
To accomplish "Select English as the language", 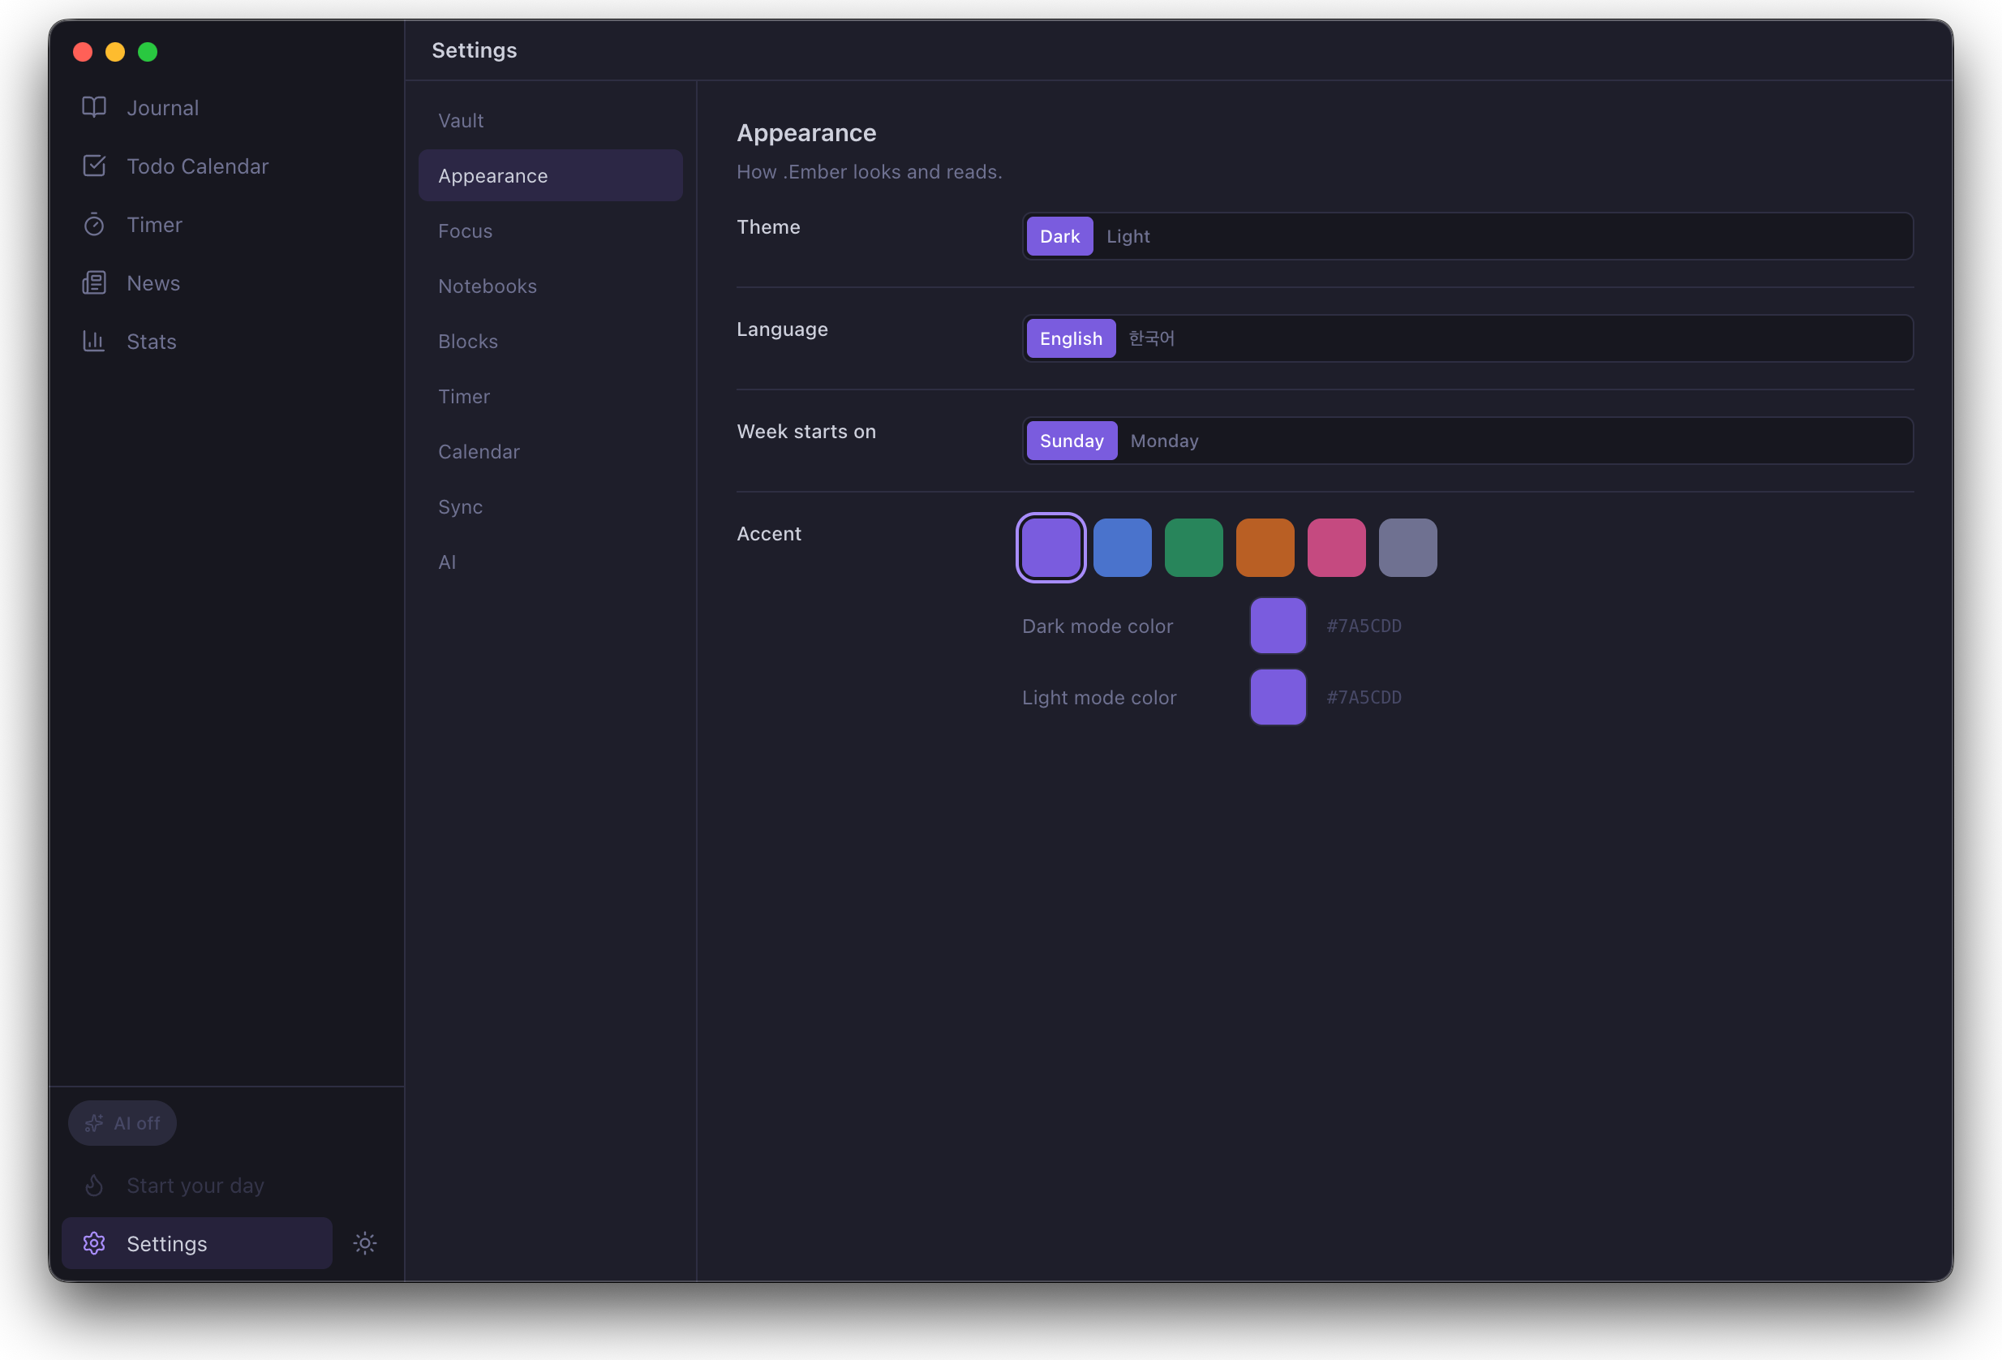I will [x=1071, y=338].
